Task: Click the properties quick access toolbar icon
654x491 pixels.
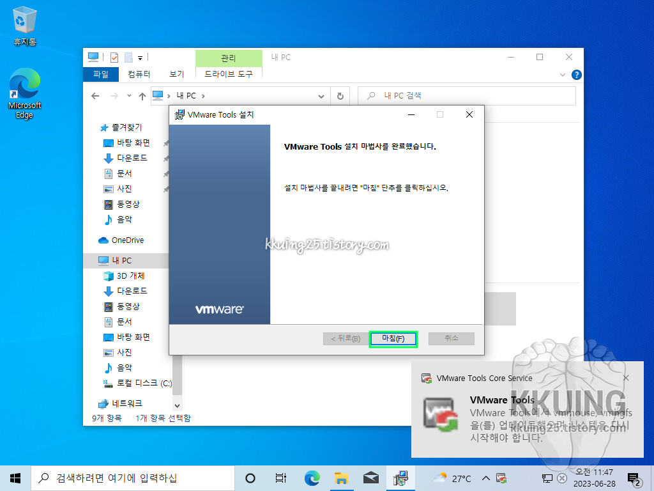Action: coord(114,57)
